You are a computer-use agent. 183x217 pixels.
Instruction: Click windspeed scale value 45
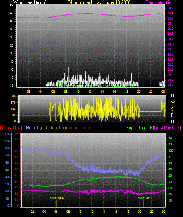[x=11, y=13]
